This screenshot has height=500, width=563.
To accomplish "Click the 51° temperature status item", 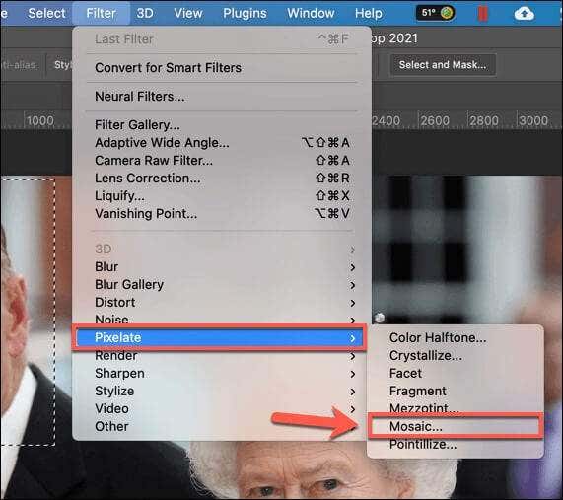I will [436, 13].
